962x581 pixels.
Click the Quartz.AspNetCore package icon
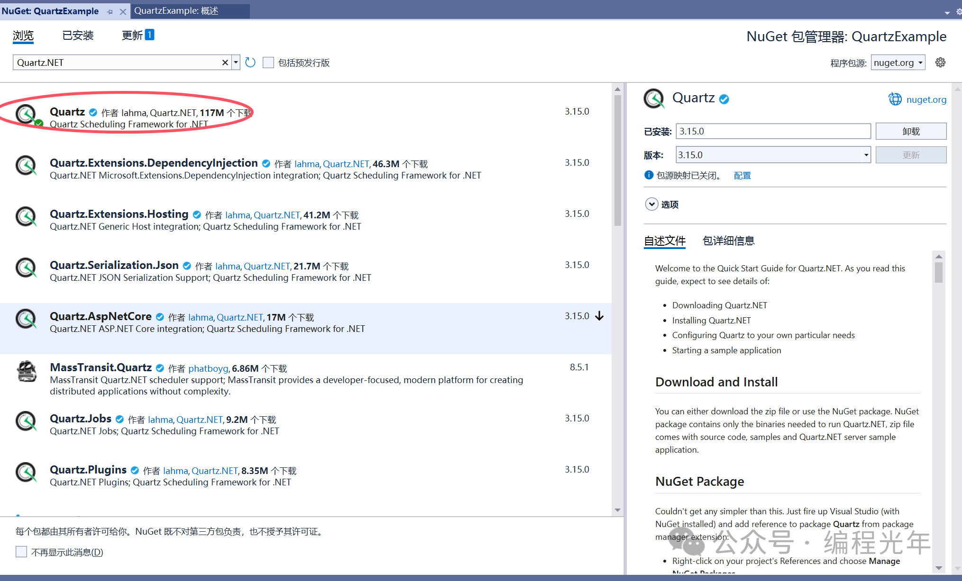coord(26,319)
